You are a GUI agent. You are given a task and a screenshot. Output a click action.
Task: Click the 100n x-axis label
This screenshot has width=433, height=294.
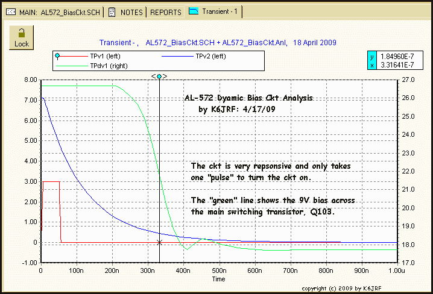click(77, 271)
